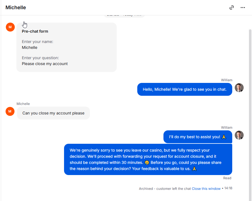Select the Pre-chat form heading
252x201 pixels.
pyautogui.click(x=35, y=31)
